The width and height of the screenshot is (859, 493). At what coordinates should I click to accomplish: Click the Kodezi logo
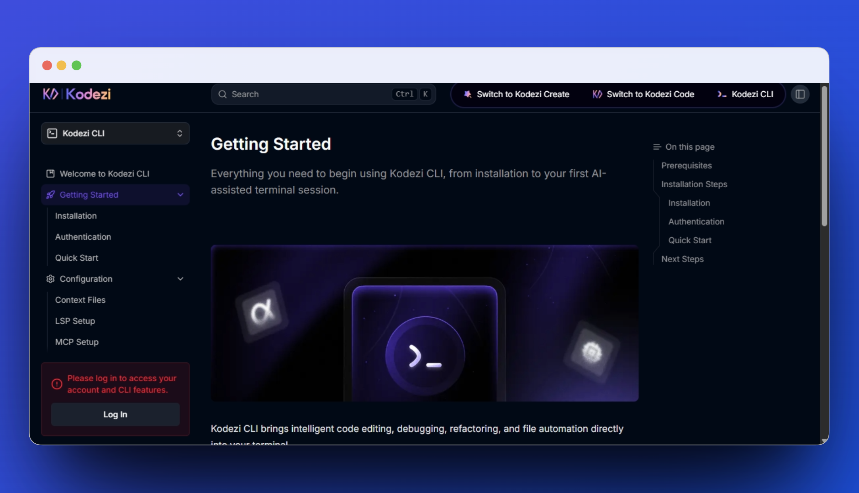(x=77, y=94)
